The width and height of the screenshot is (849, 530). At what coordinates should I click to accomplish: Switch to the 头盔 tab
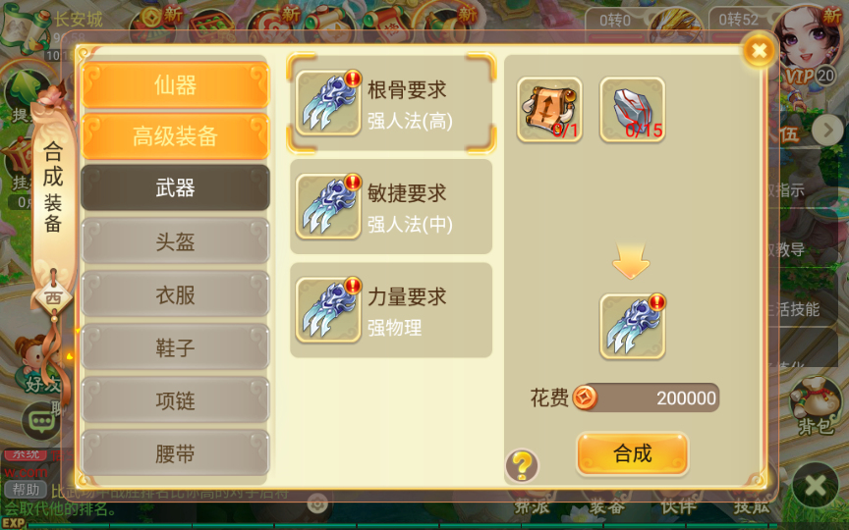tap(176, 241)
